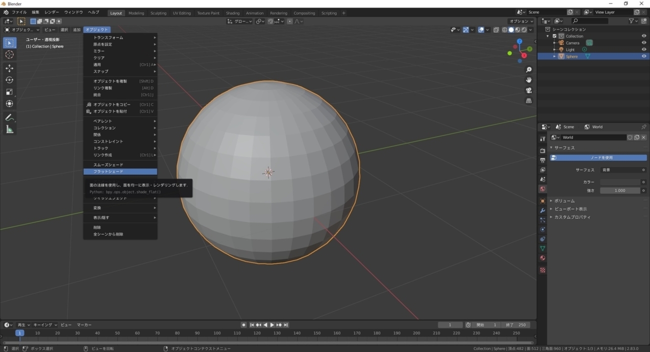Expand the Camera tree item
Image resolution: width=650 pixels, height=352 pixels.
554,43
